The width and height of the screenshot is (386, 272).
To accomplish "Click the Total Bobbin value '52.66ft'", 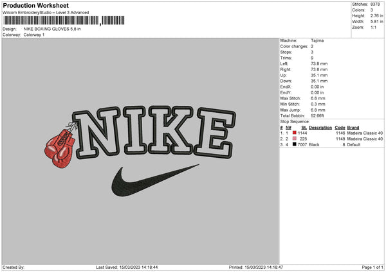I will click(318, 115).
